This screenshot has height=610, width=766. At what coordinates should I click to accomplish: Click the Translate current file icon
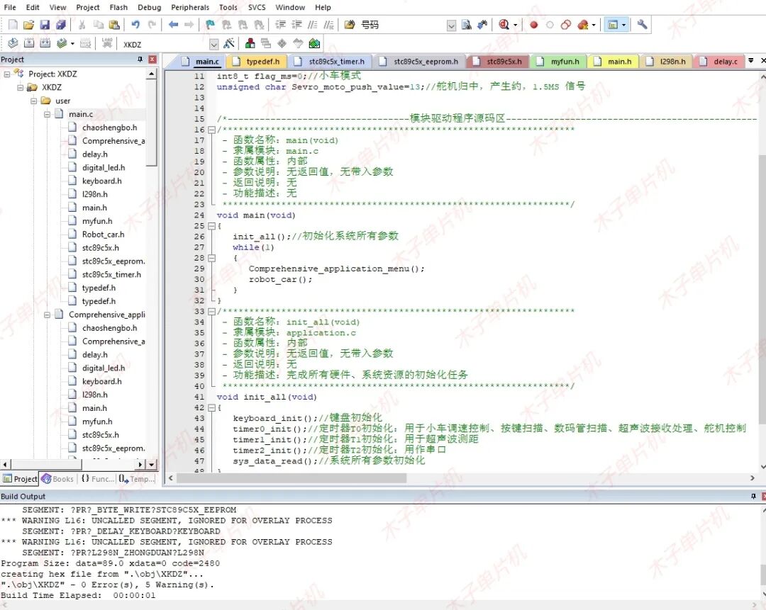(x=13, y=43)
